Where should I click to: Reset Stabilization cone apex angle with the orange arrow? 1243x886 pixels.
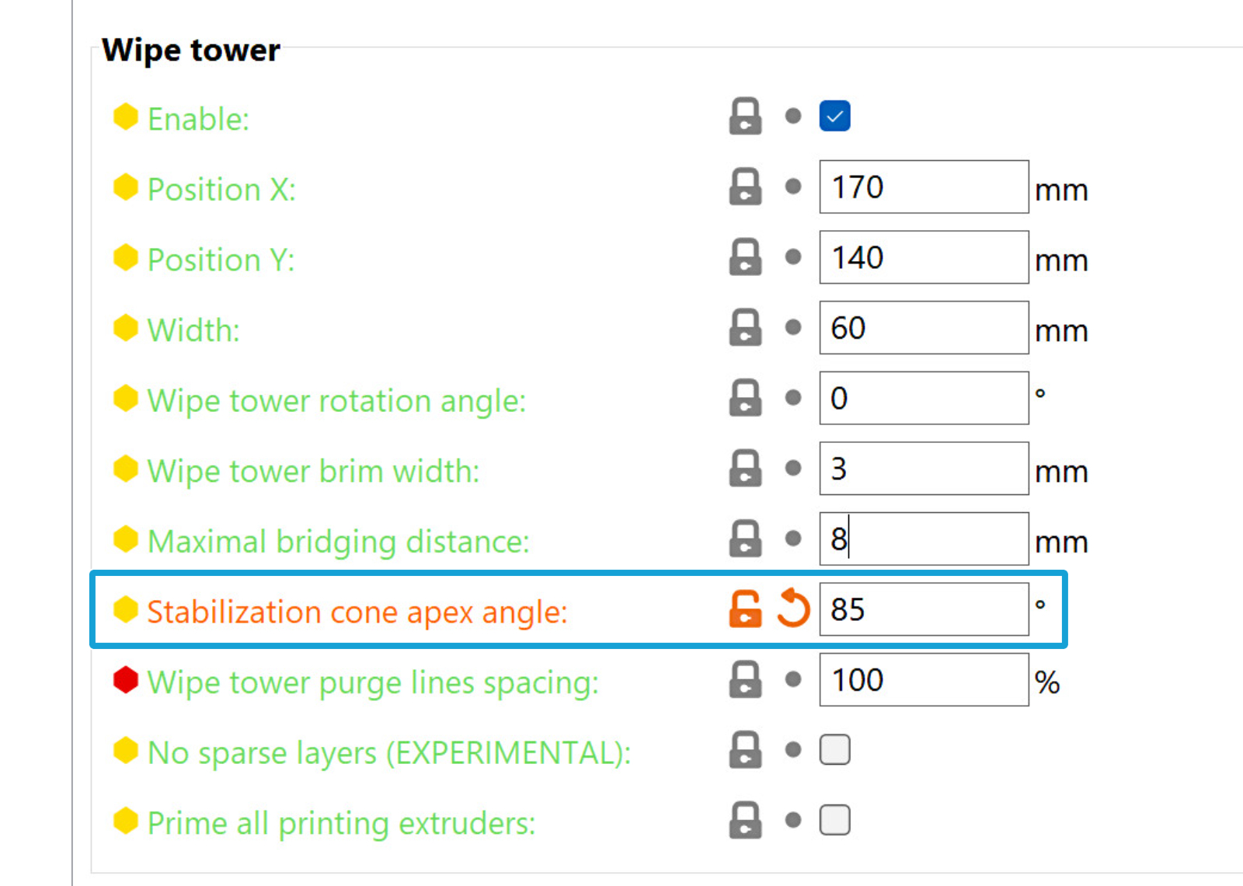coord(793,609)
